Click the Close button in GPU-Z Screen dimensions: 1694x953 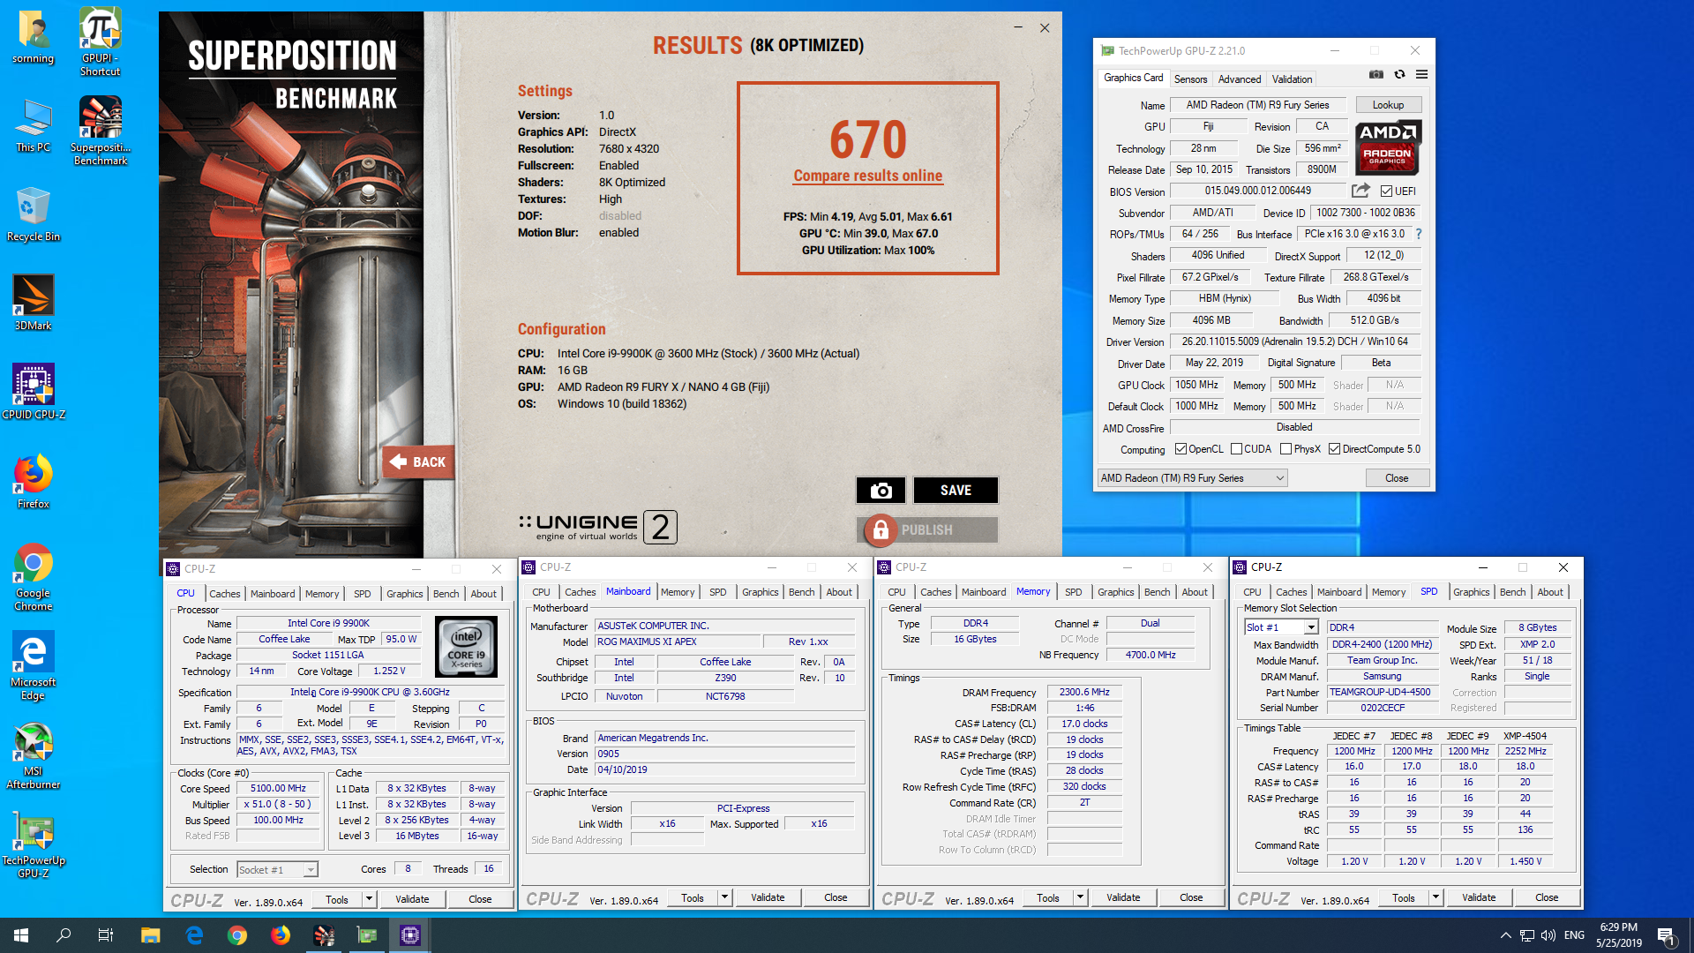point(1397,478)
